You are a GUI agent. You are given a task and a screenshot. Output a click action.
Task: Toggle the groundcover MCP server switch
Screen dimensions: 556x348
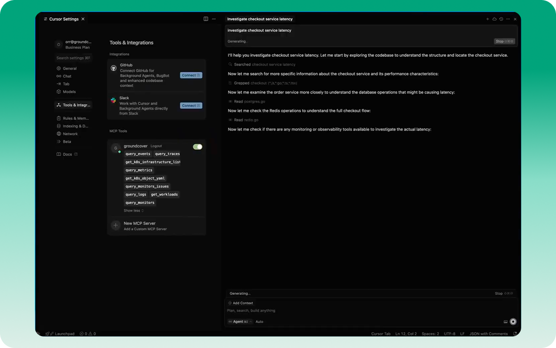click(198, 147)
